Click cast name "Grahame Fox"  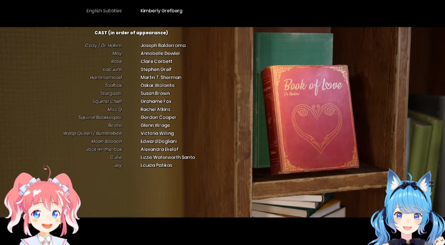[x=156, y=101]
